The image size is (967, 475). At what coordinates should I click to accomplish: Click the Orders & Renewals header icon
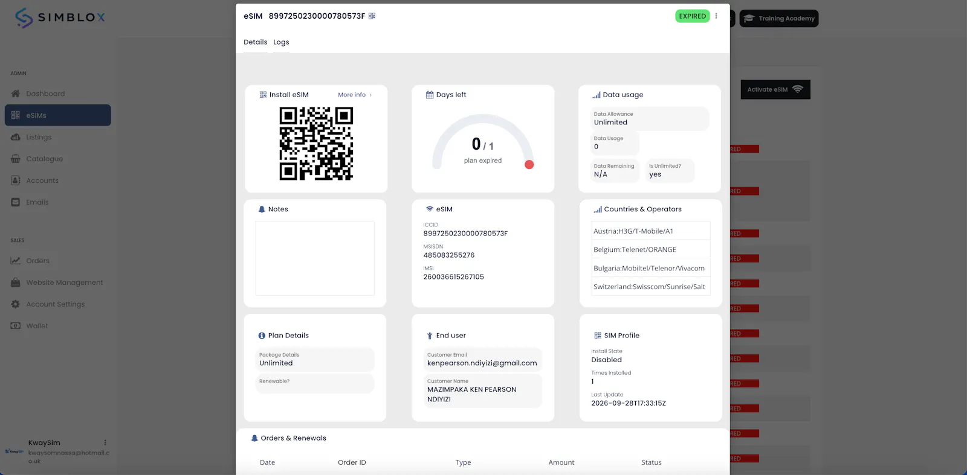pyautogui.click(x=254, y=438)
